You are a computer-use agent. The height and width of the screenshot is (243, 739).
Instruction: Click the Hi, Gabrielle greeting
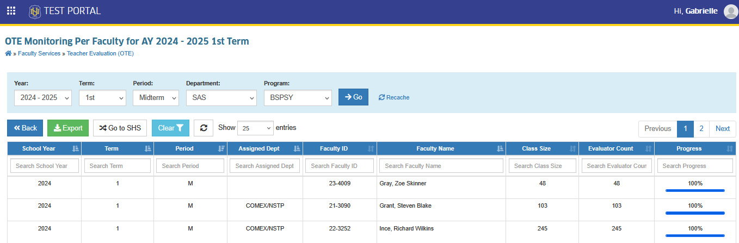(x=695, y=11)
